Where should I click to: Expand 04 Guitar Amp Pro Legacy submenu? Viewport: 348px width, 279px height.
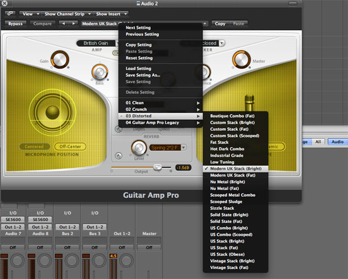[161, 123]
